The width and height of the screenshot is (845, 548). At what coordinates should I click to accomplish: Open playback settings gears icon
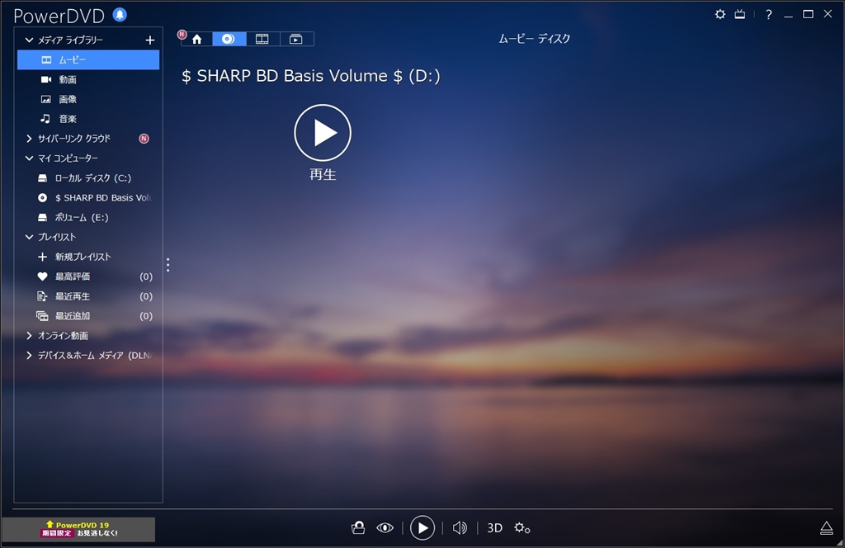tap(522, 528)
